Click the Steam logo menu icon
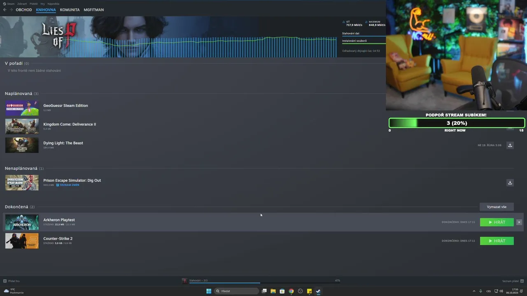Viewport: 527px width, 296px height. point(5,4)
